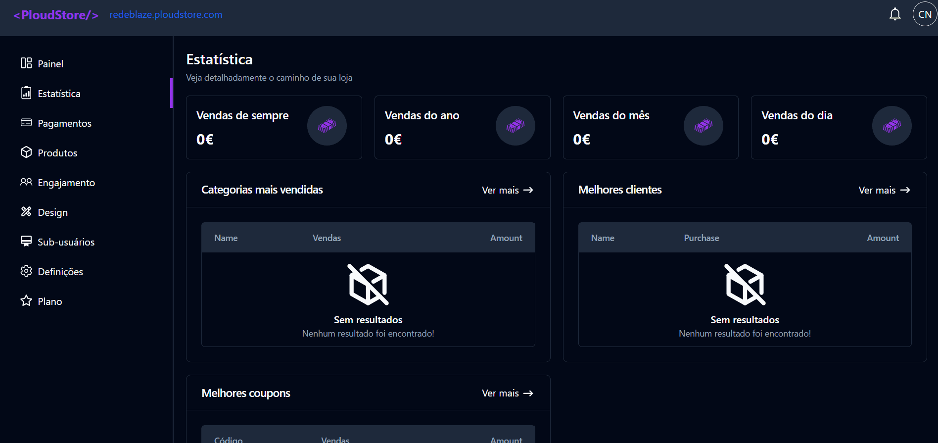Open Sub-usuários section
Screen dimensions: 938x443
click(66, 242)
